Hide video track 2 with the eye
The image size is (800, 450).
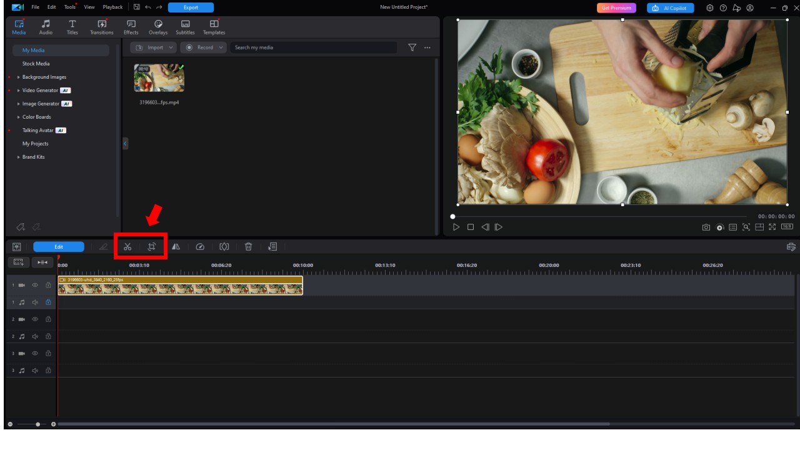click(35, 319)
